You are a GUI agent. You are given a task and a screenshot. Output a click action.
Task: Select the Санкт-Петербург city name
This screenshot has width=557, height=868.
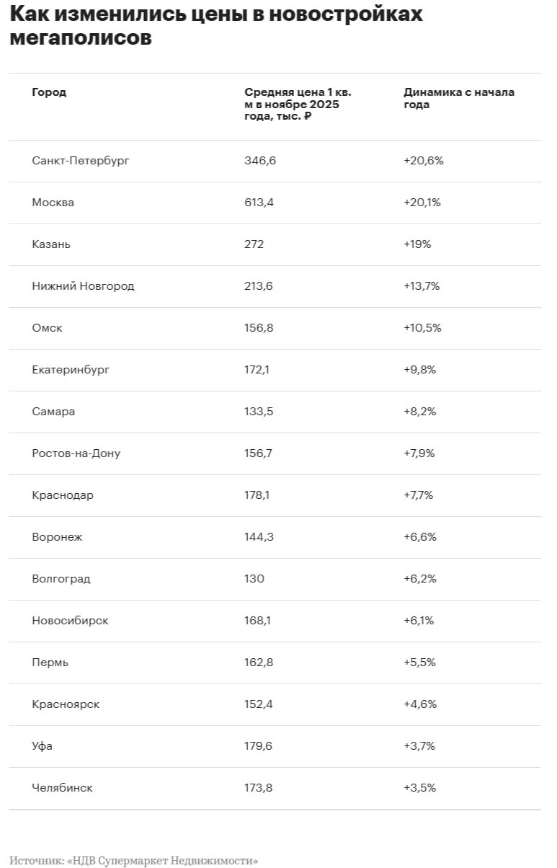point(81,161)
